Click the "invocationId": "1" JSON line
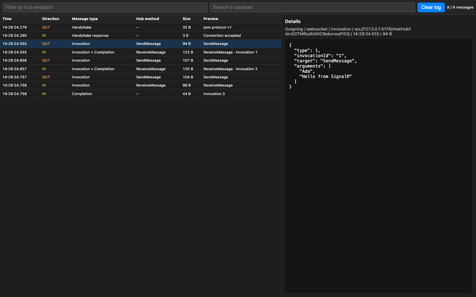476x297 pixels. click(320, 56)
